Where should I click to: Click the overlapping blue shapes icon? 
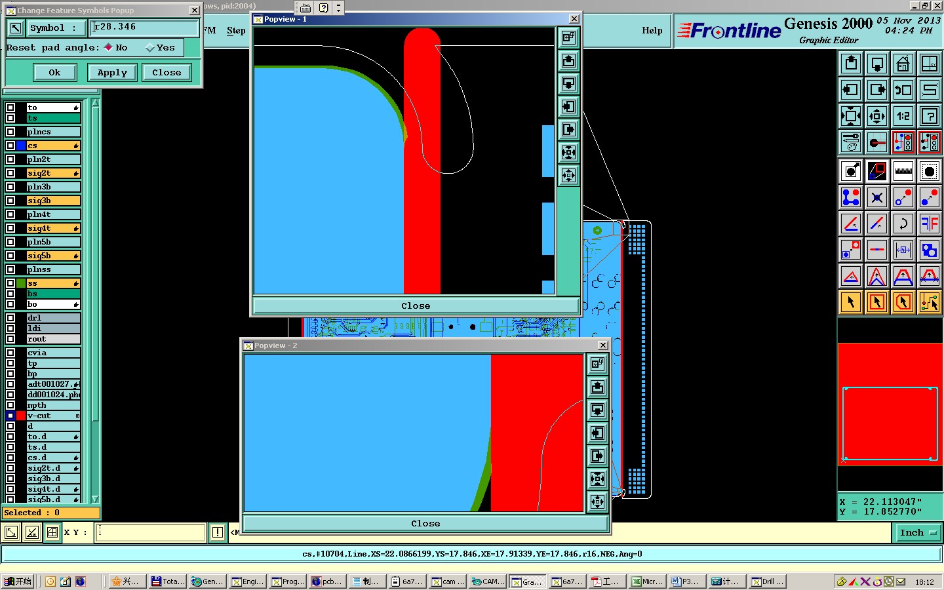pyautogui.click(x=930, y=250)
